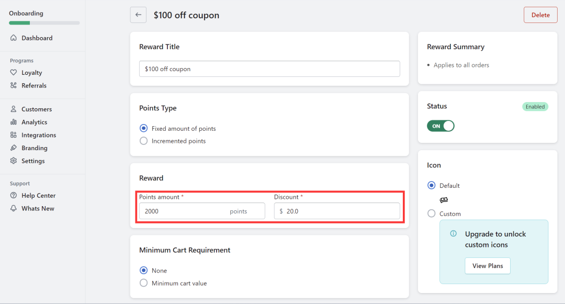
Task: Click the Loyalty heart icon
Action: (x=14, y=73)
